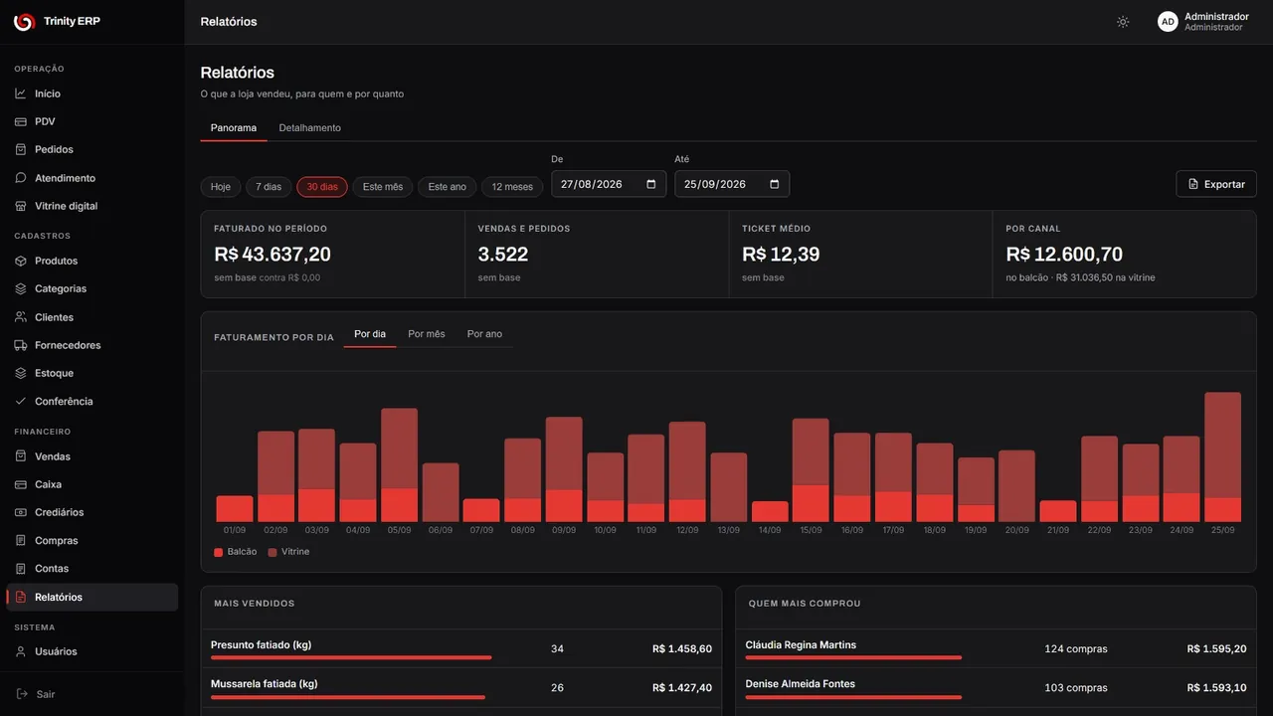Click the Cláudia Regina Martins row

click(996, 648)
